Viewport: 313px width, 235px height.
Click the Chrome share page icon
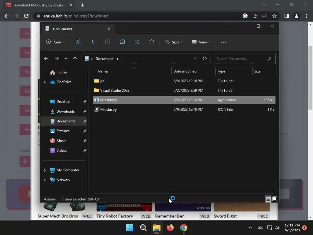265,16
